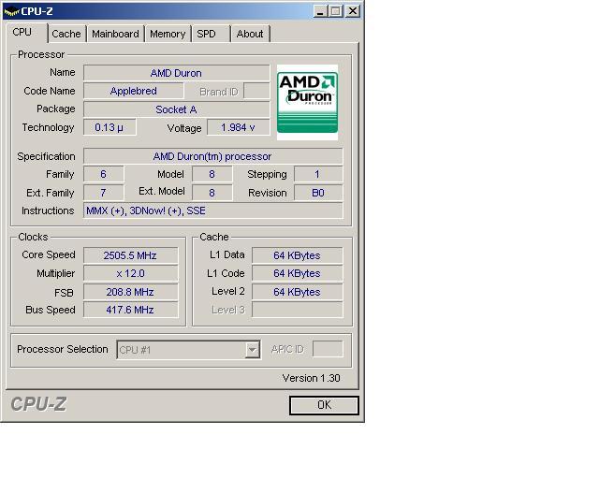Click the Name field showing AMD Duron

point(177,73)
